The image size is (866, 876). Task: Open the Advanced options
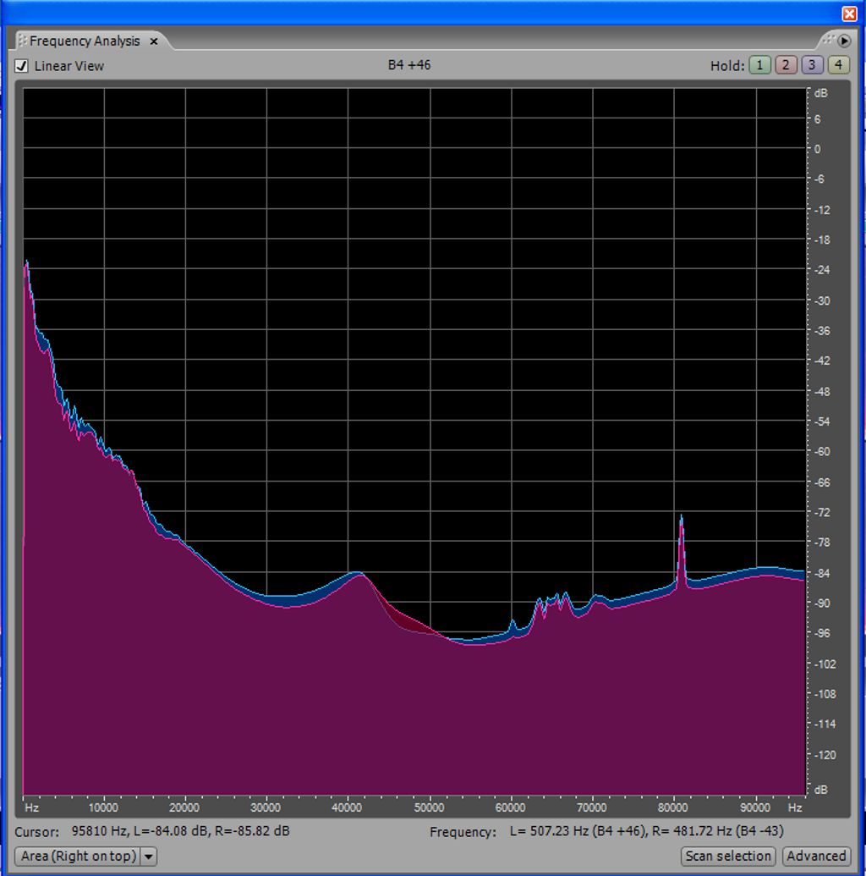click(815, 856)
